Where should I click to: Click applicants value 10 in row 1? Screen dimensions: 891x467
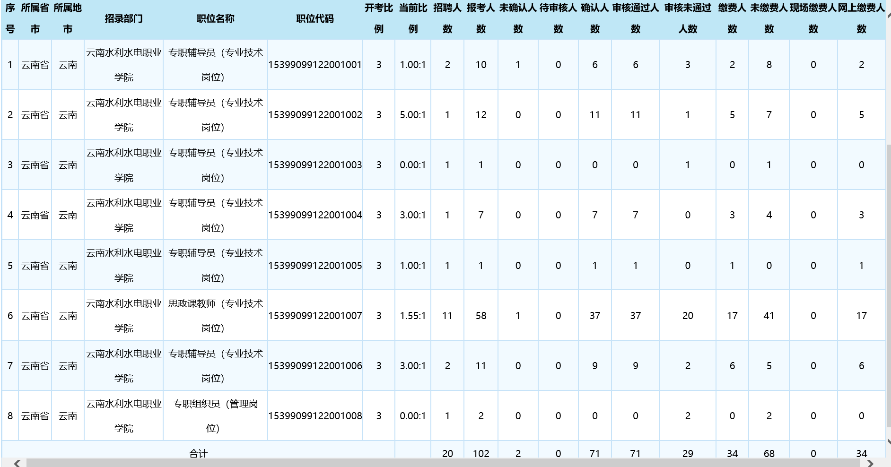pyautogui.click(x=481, y=65)
